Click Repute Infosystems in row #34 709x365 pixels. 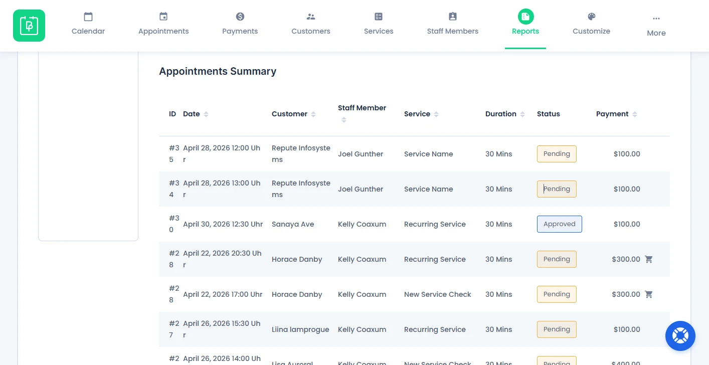(x=301, y=189)
